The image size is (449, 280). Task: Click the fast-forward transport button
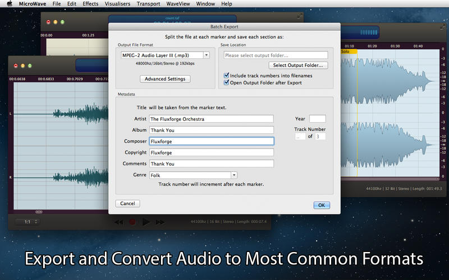(159, 222)
